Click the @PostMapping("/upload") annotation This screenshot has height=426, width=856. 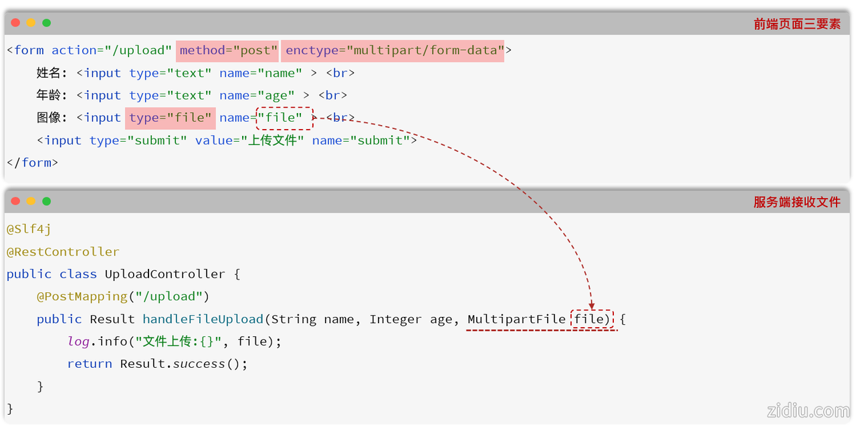pyautogui.click(x=123, y=296)
